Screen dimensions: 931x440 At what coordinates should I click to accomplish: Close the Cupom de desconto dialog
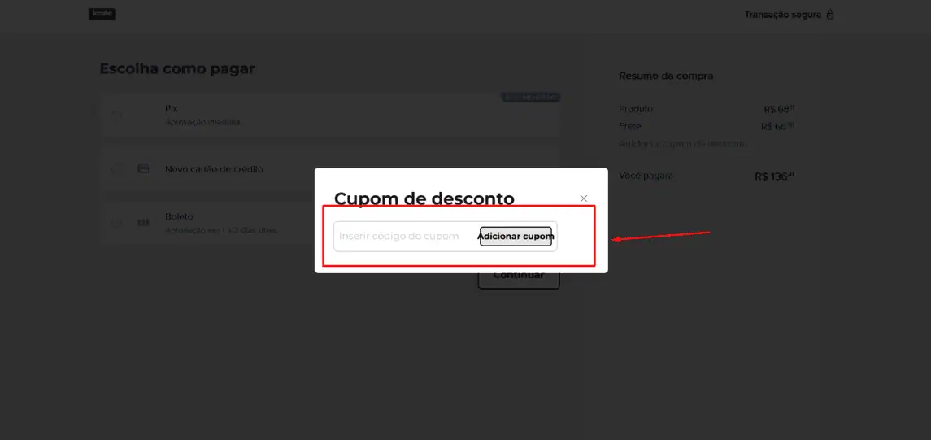[584, 198]
